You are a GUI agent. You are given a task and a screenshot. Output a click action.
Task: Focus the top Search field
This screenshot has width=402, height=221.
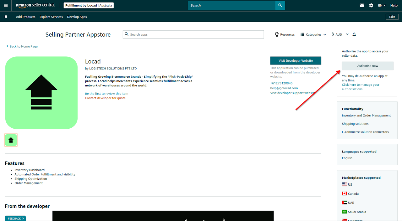point(231,5)
